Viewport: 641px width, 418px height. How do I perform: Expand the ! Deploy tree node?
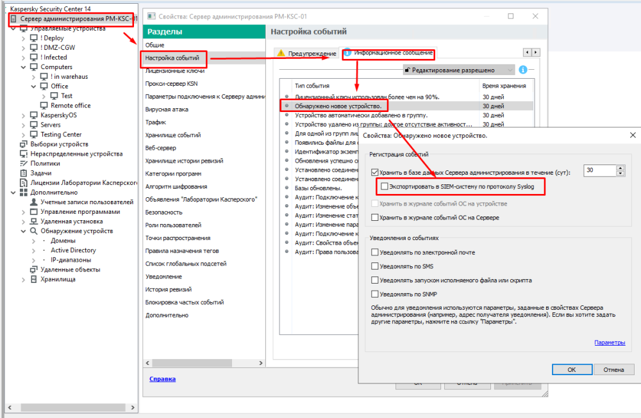(23, 38)
